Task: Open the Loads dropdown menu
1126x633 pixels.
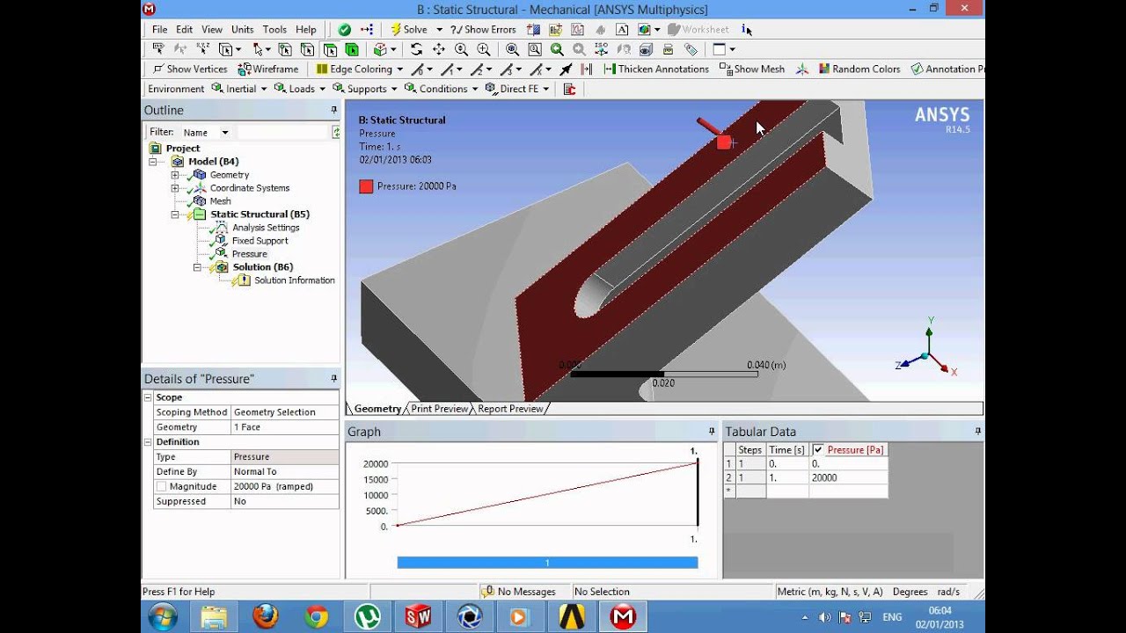Action: click(x=300, y=89)
